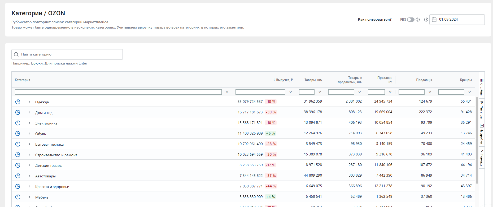Toggle the FBS switch

click(x=411, y=20)
